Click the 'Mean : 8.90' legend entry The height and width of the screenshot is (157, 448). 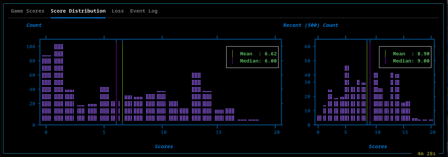point(411,54)
